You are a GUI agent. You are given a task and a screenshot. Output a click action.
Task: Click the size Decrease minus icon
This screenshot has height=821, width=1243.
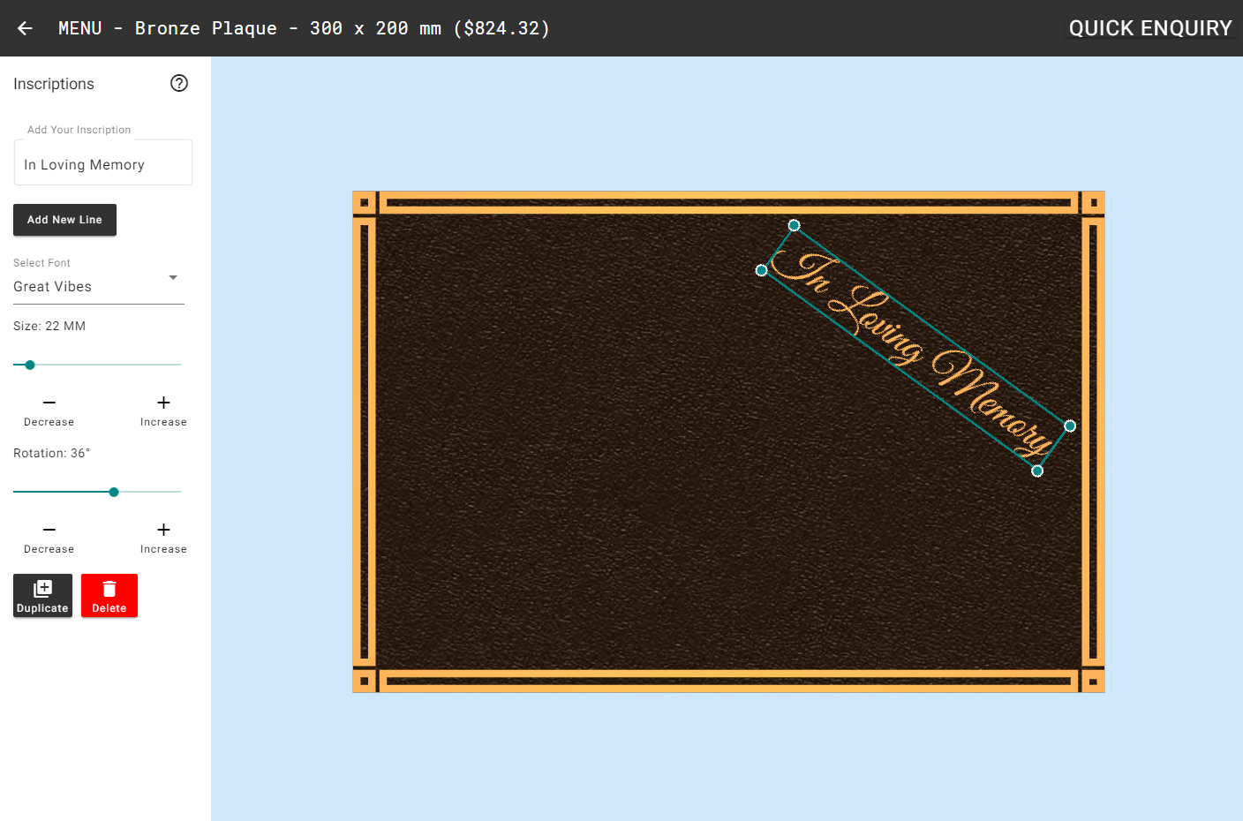coord(49,403)
